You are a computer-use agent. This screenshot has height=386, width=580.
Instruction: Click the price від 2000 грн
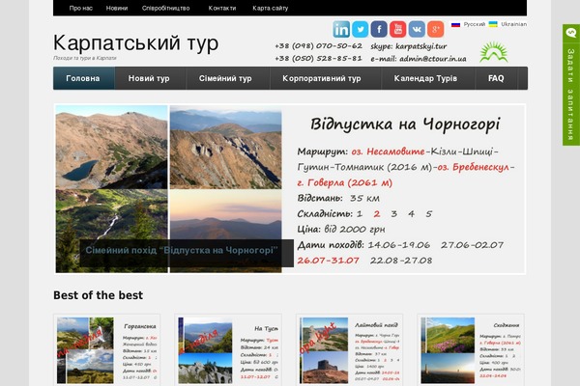(x=355, y=230)
